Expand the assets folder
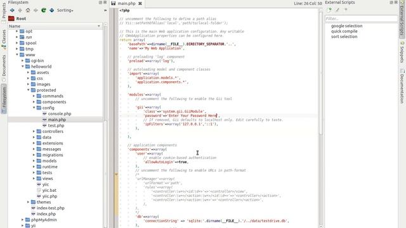 pos(28,72)
